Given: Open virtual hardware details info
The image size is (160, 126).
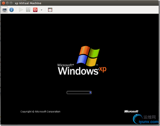Looking at the screenshot, I should pyautogui.click(x=12, y=10).
